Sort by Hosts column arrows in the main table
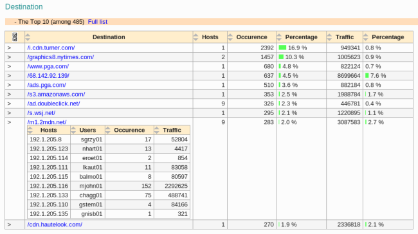 pyautogui.click(x=195, y=37)
